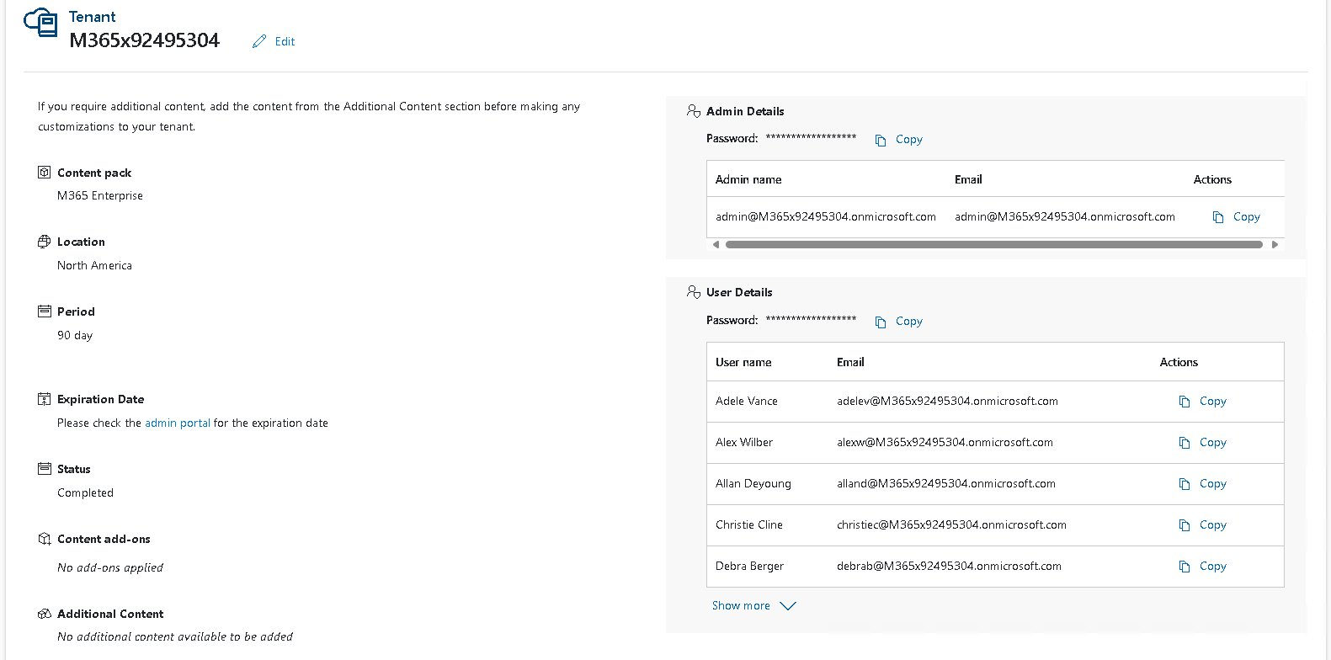Click the Christie Cline user name
This screenshot has width=1331, height=660.
point(749,524)
